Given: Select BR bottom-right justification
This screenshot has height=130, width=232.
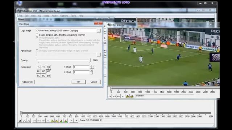Looking at the screenshot, I should [x=49, y=76].
